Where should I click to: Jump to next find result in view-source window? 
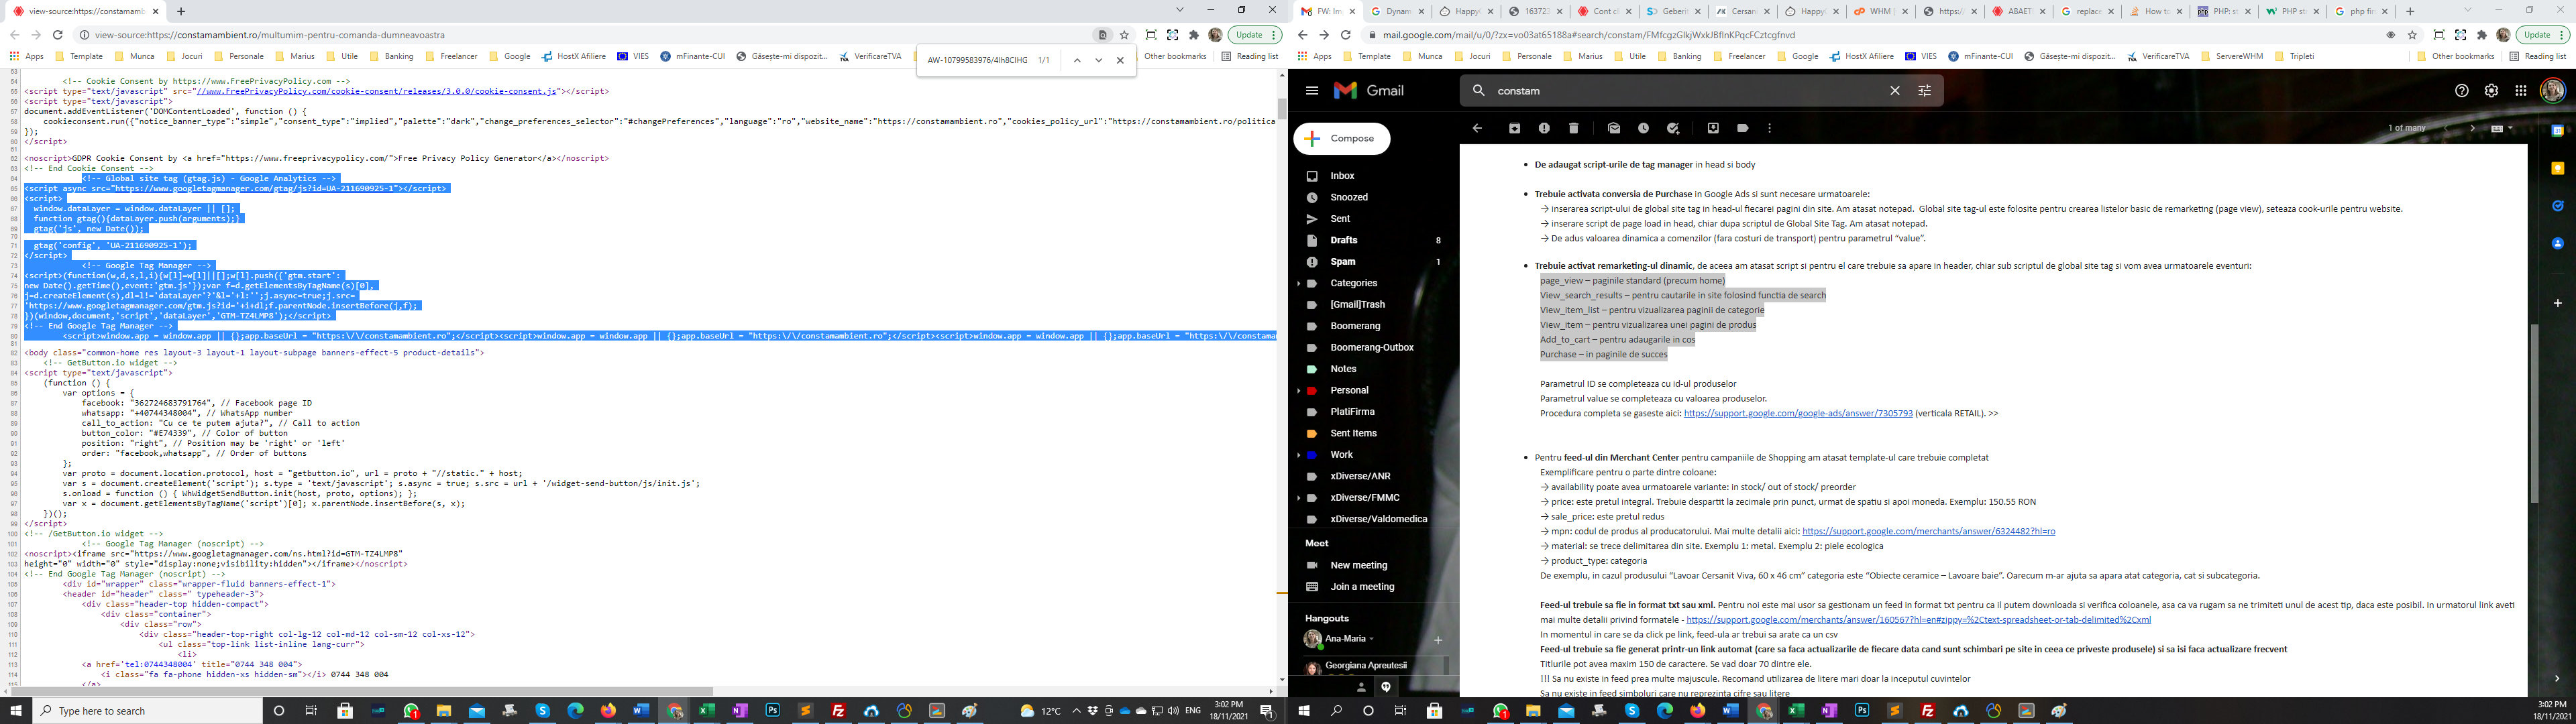coord(1098,60)
